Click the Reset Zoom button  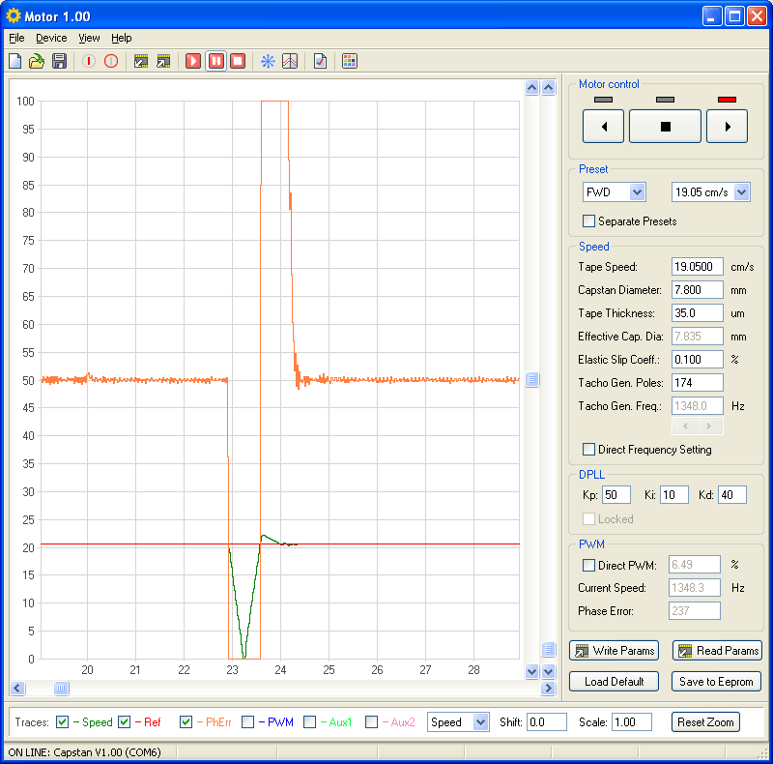click(705, 722)
